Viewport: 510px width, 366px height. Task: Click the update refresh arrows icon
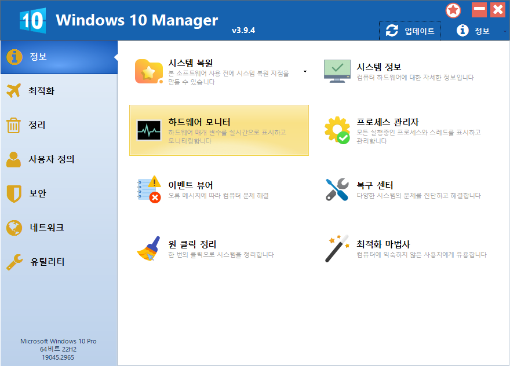(x=392, y=31)
